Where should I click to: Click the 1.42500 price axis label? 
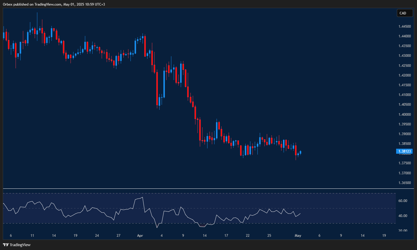click(x=404, y=65)
